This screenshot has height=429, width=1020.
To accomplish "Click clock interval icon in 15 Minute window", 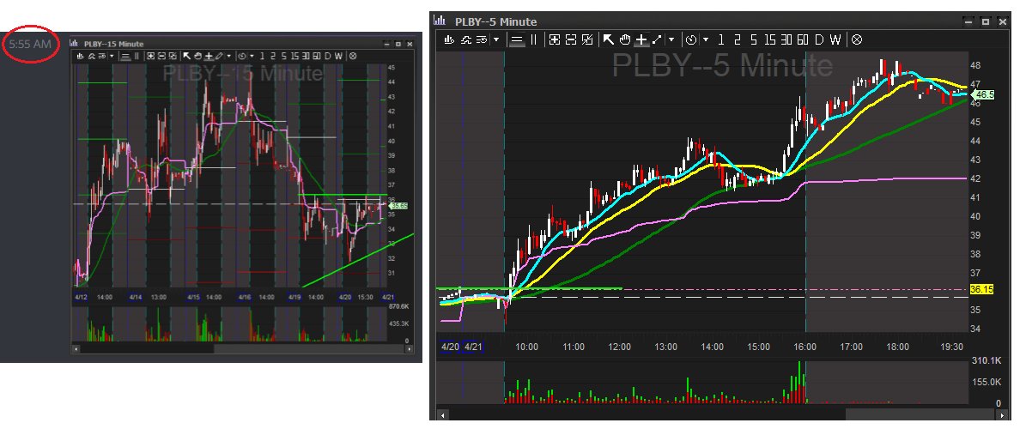I will [242, 56].
